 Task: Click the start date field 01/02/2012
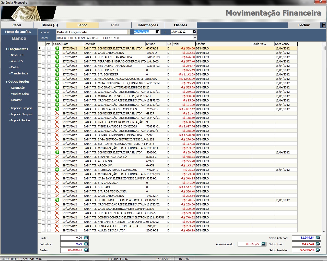(145, 32)
